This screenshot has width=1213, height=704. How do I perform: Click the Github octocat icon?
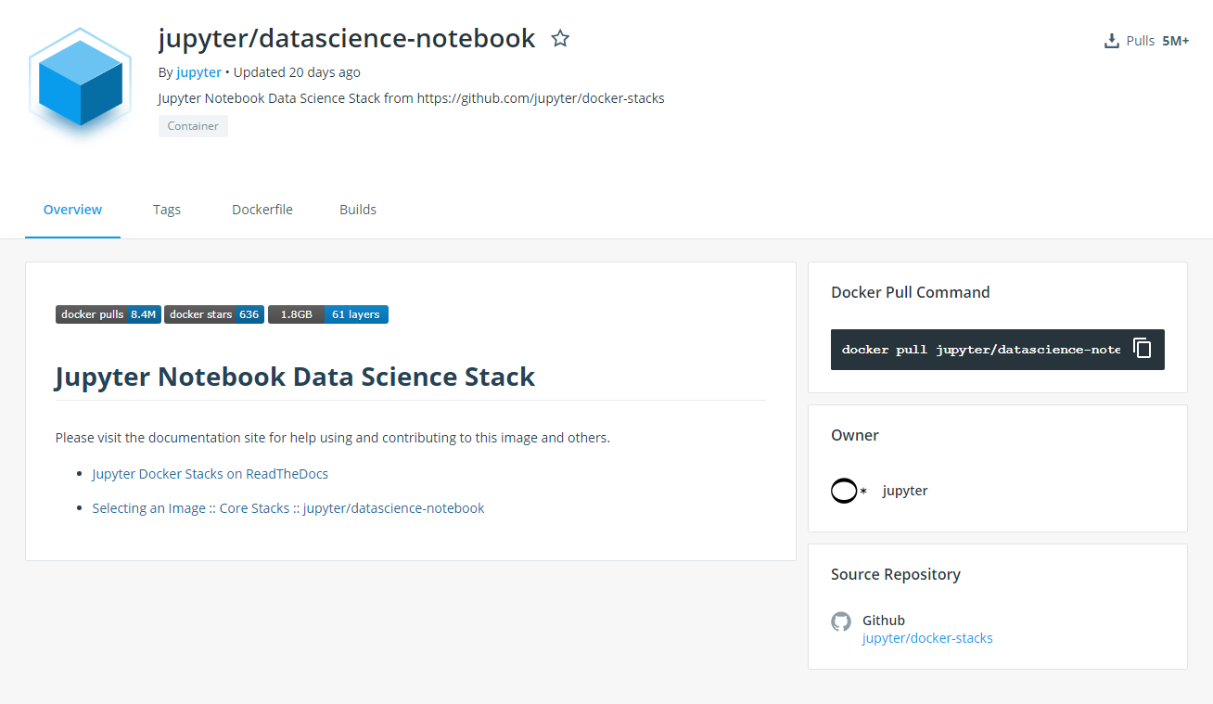click(x=841, y=621)
